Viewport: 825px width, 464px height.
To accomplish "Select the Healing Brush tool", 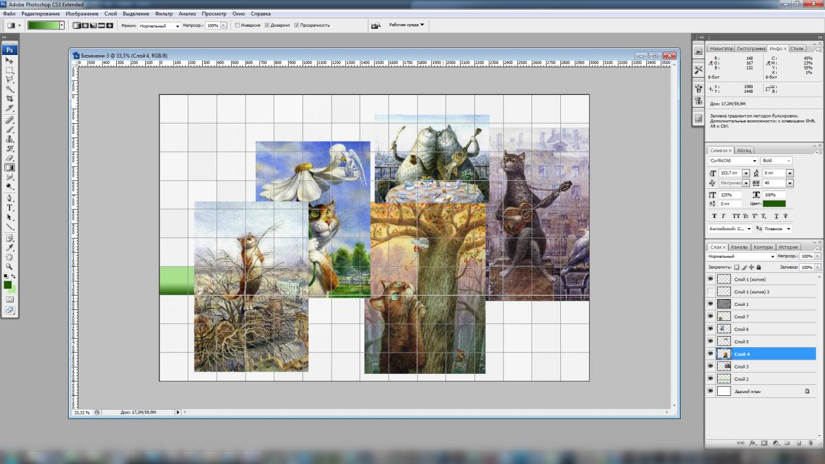I will tap(10, 120).
